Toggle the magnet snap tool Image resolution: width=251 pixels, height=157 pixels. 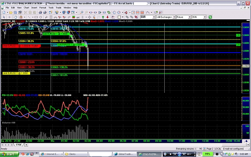[x=21, y=17]
